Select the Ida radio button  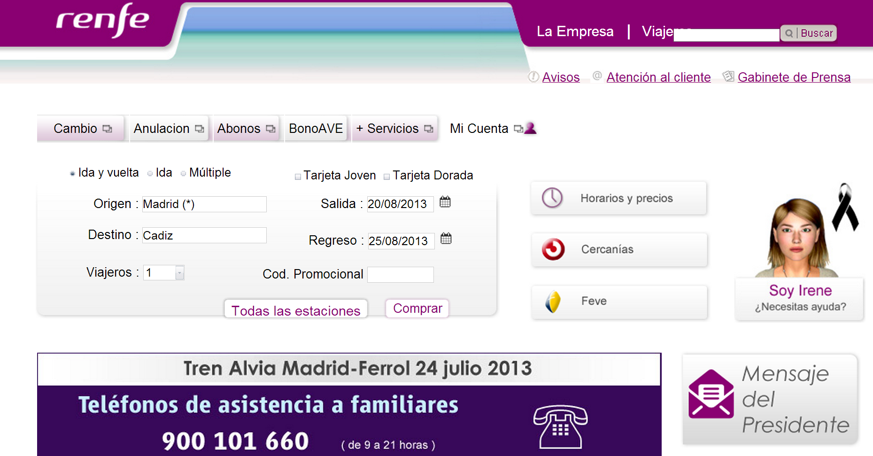pos(150,174)
